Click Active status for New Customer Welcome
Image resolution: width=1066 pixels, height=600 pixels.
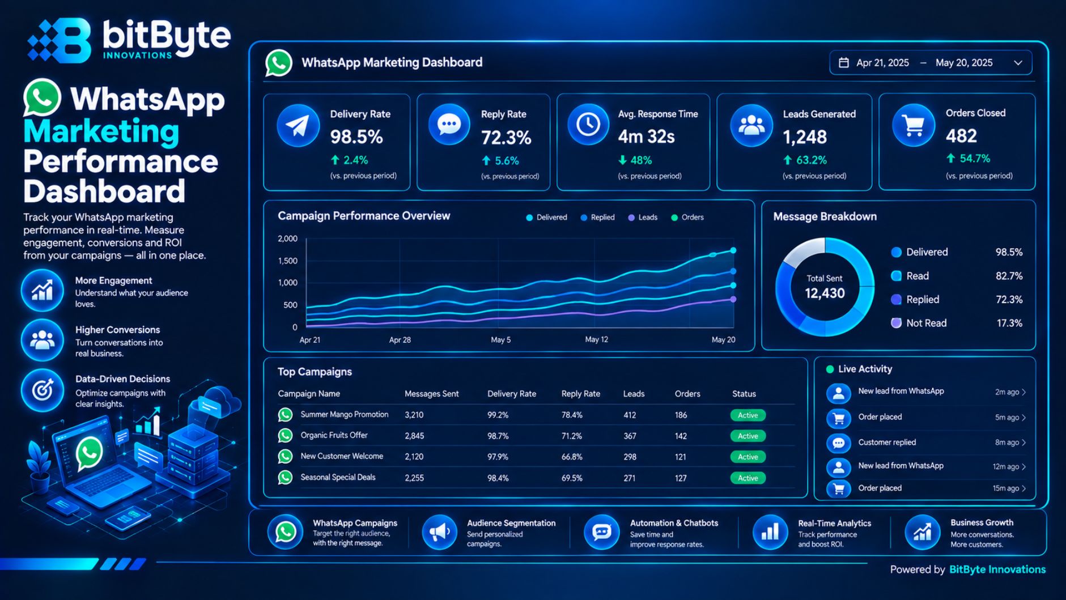click(748, 457)
